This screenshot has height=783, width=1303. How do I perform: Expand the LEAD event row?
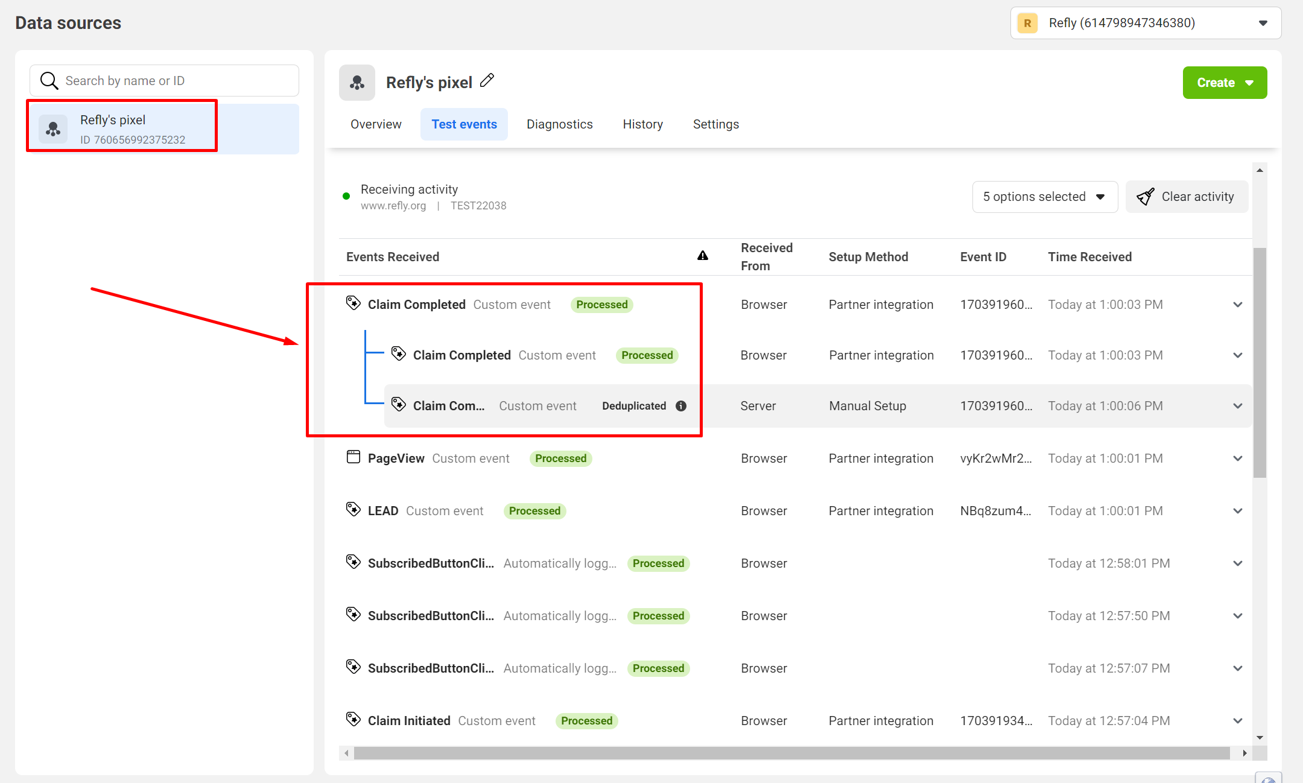1238,511
